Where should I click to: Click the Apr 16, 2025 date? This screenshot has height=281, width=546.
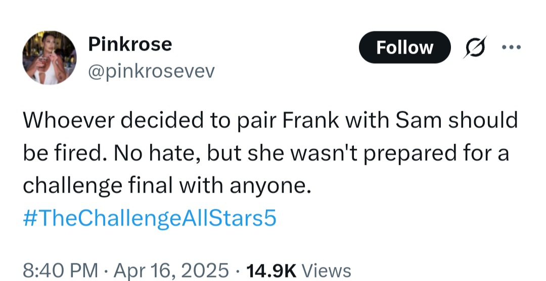tap(171, 270)
